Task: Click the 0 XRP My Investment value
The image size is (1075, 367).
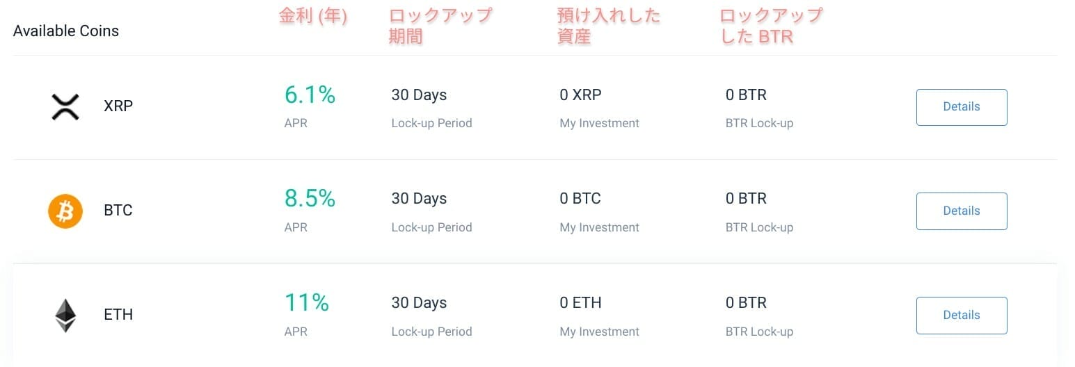Action: coord(580,95)
